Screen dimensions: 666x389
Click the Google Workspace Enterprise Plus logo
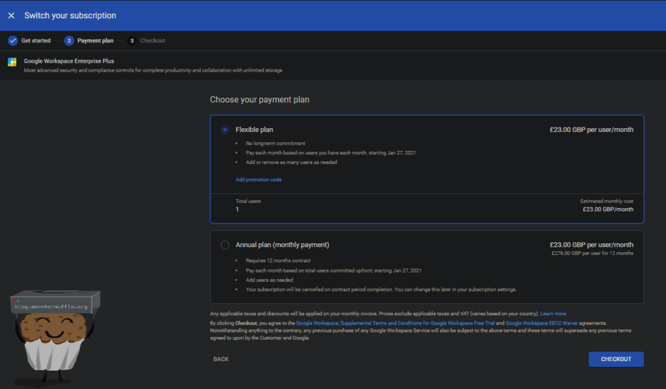(x=12, y=62)
